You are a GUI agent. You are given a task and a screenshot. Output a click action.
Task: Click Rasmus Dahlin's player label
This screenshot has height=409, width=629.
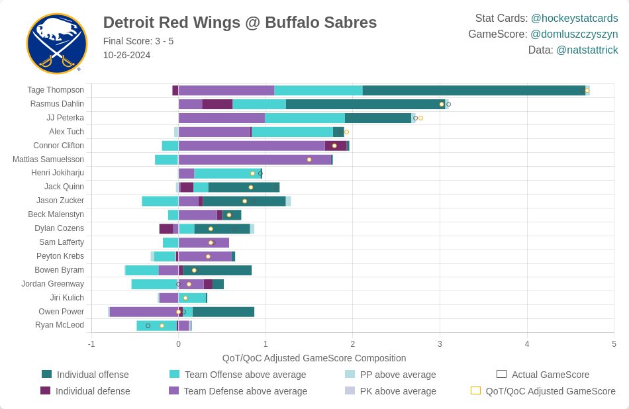(x=57, y=104)
